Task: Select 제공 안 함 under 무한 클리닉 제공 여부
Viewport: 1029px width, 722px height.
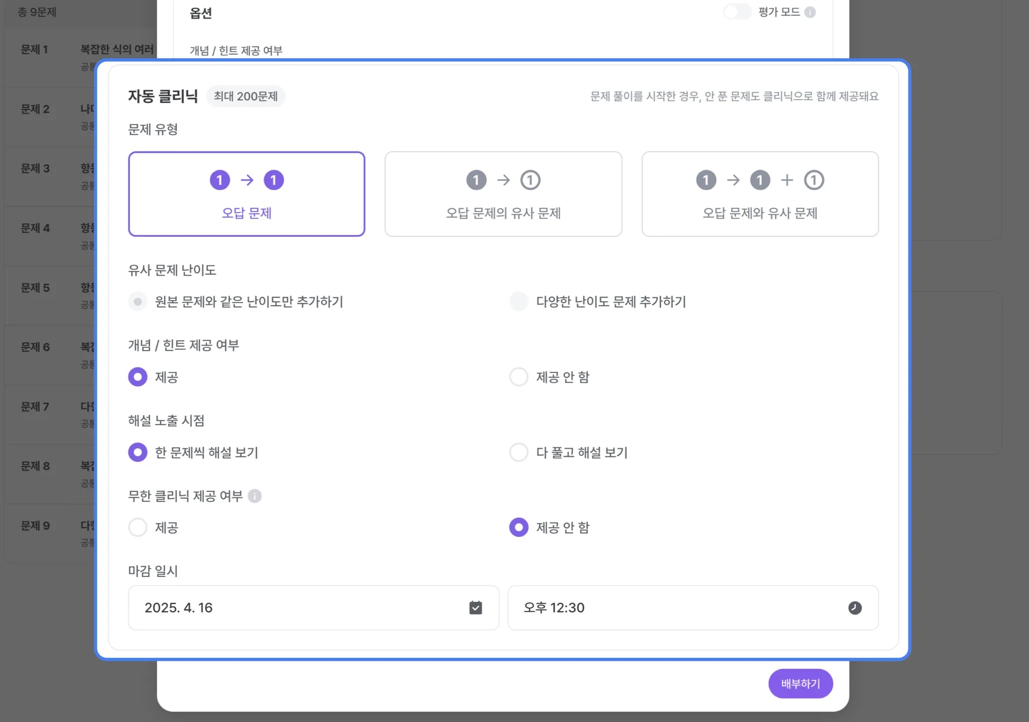Action: point(519,527)
